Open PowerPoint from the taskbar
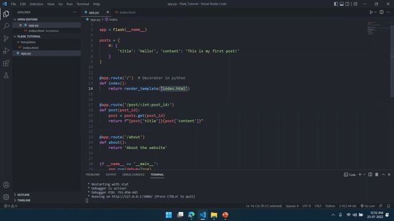The width and height of the screenshot is (394, 221). pos(225,215)
